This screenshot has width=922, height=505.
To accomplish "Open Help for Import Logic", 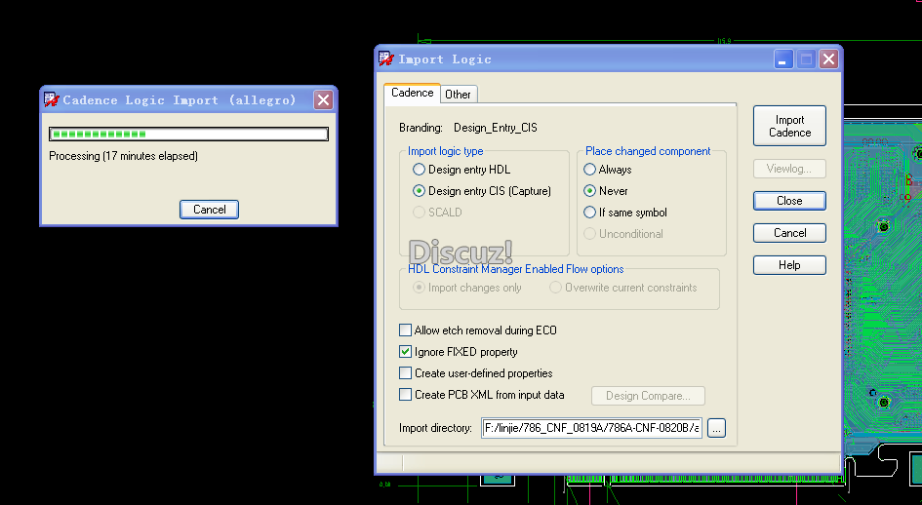I will (x=789, y=265).
